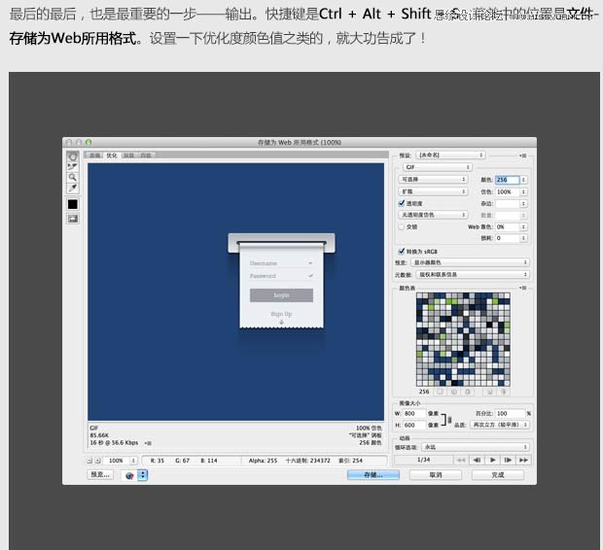Click the 完成 done button
Image resolution: width=603 pixels, height=550 pixels.
[498, 475]
